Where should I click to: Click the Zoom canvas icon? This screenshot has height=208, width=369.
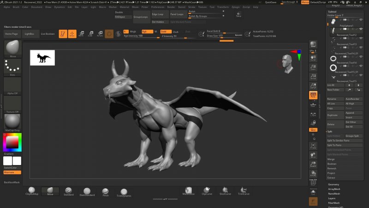pyautogui.click(x=313, y=67)
